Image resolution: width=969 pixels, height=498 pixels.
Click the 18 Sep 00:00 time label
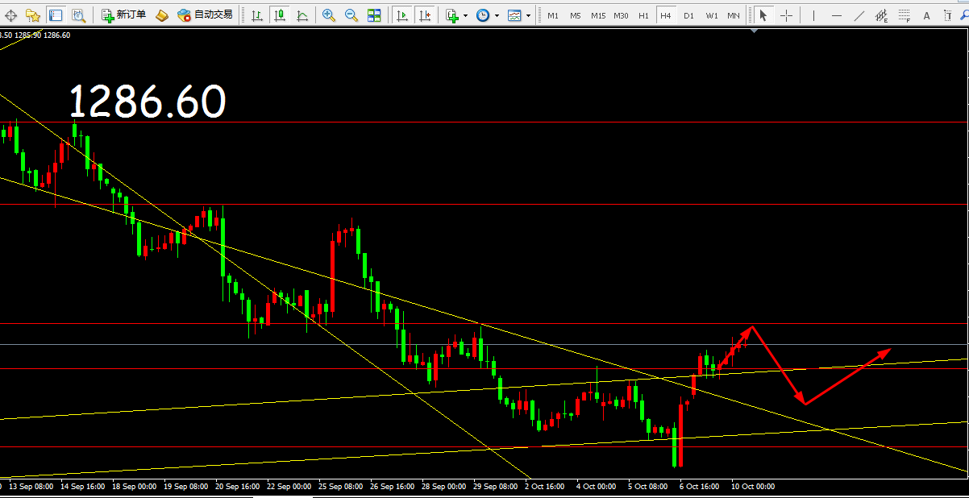[135, 487]
